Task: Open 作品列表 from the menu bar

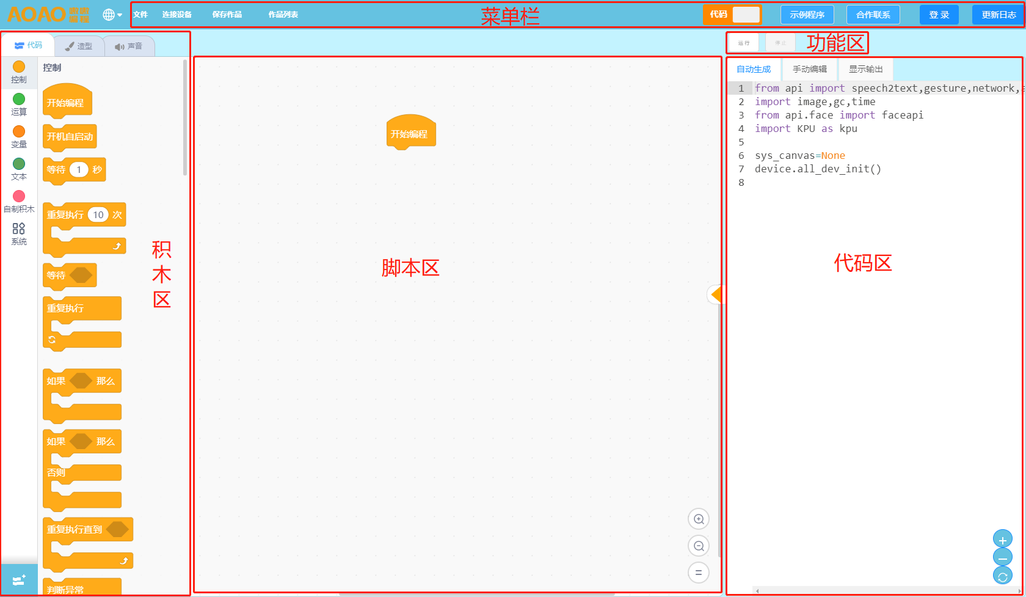Action: click(283, 15)
